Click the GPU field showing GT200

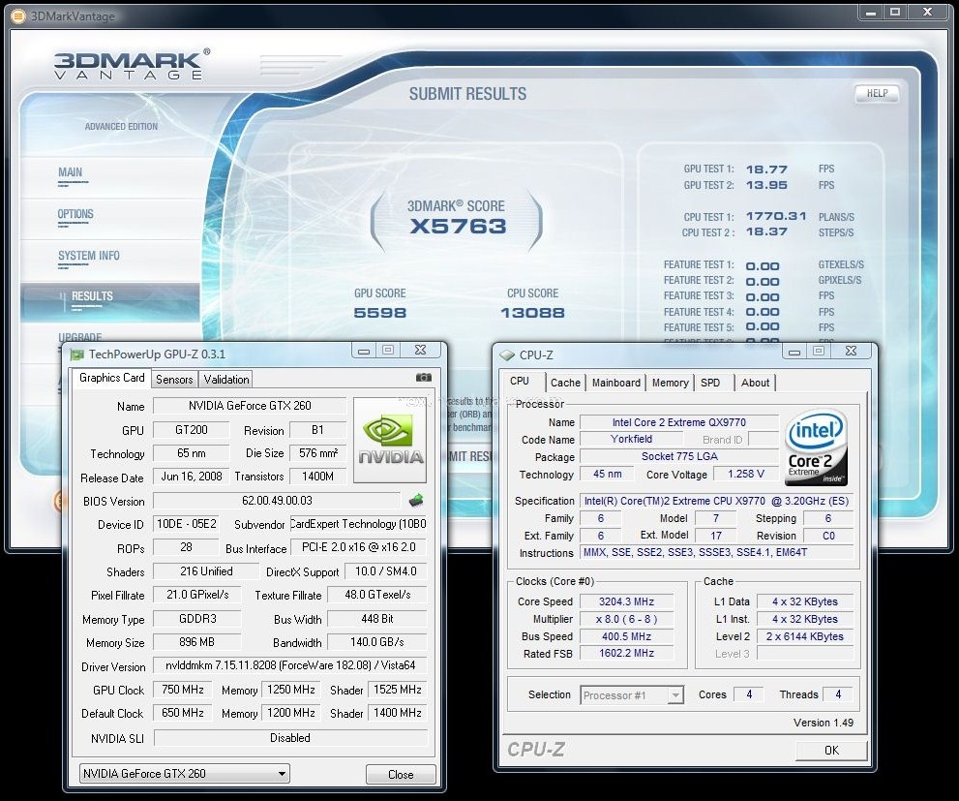(x=191, y=430)
